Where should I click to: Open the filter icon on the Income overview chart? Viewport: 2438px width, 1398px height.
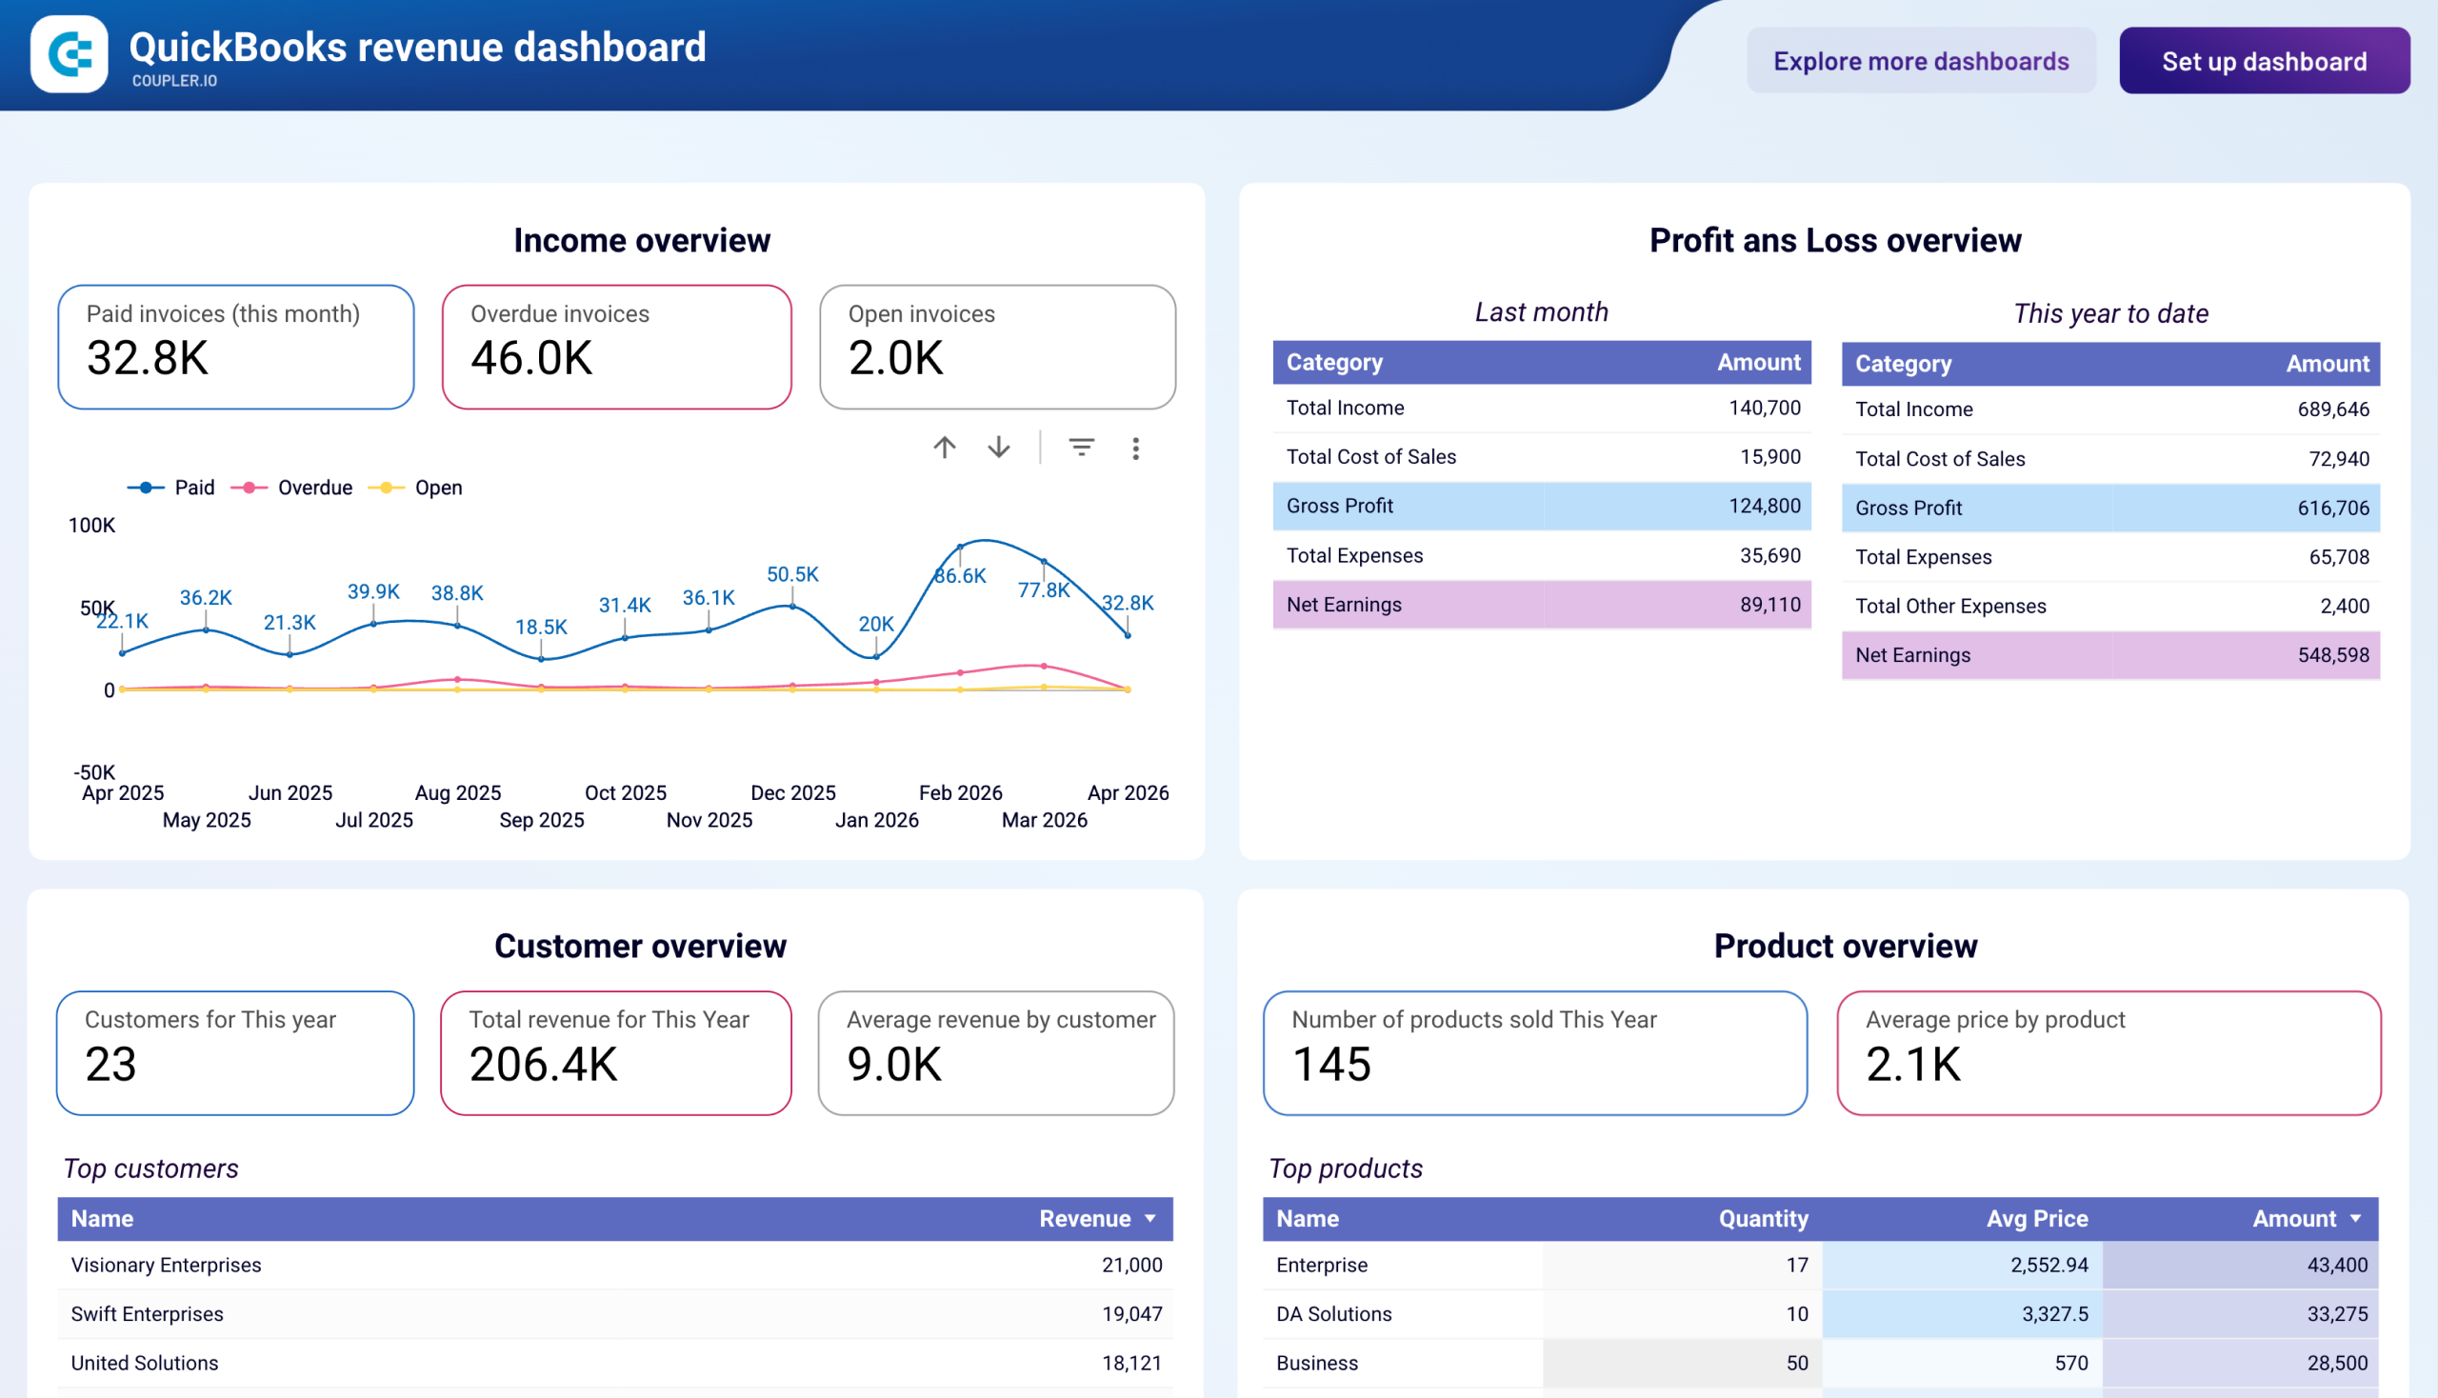click(x=1081, y=448)
